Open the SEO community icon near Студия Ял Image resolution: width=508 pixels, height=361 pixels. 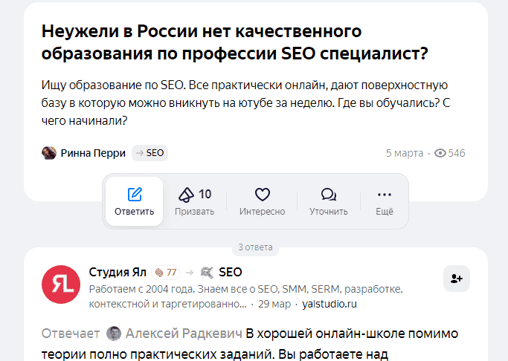click(x=207, y=273)
